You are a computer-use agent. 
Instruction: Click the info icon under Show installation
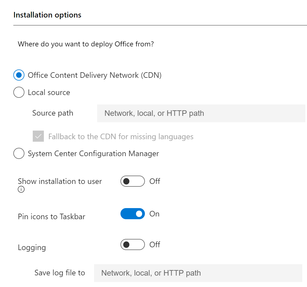(21, 189)
